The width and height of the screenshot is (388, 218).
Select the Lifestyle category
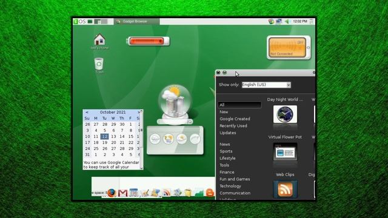click(227, 158)
